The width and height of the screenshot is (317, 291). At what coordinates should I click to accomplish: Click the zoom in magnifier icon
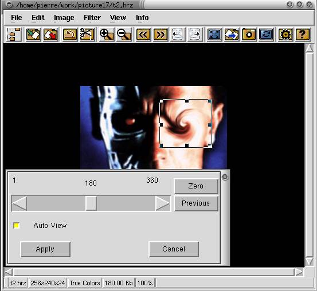point(107,34)
